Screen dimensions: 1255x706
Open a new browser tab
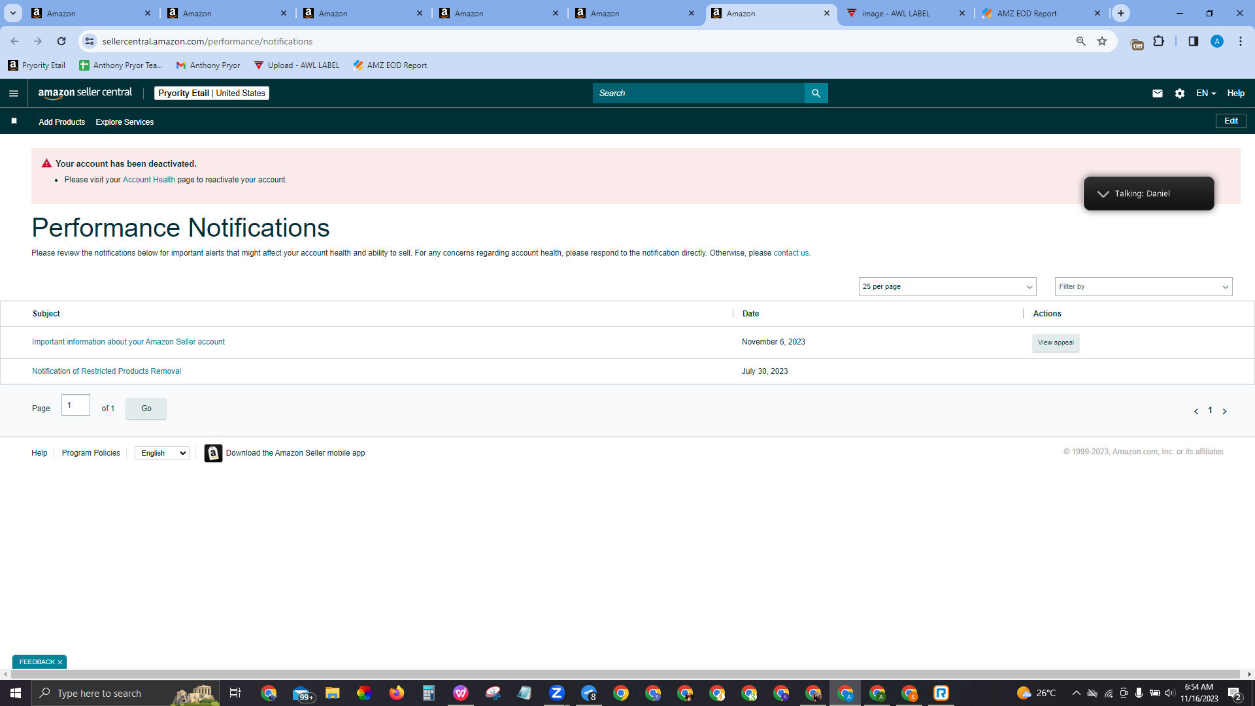click(x=1121, y=13)
